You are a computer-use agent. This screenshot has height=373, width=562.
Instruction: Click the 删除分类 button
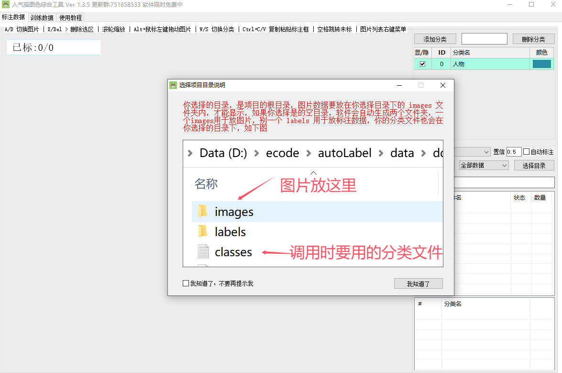click(x=533, y=39)
